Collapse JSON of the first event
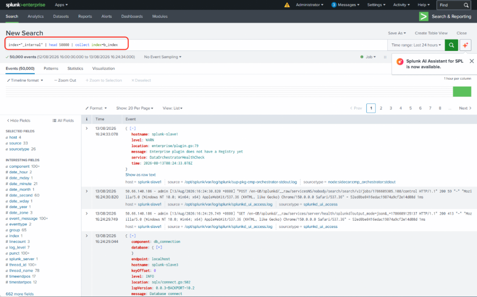Screen dimensions: 477x297 [x=133, y=128]
